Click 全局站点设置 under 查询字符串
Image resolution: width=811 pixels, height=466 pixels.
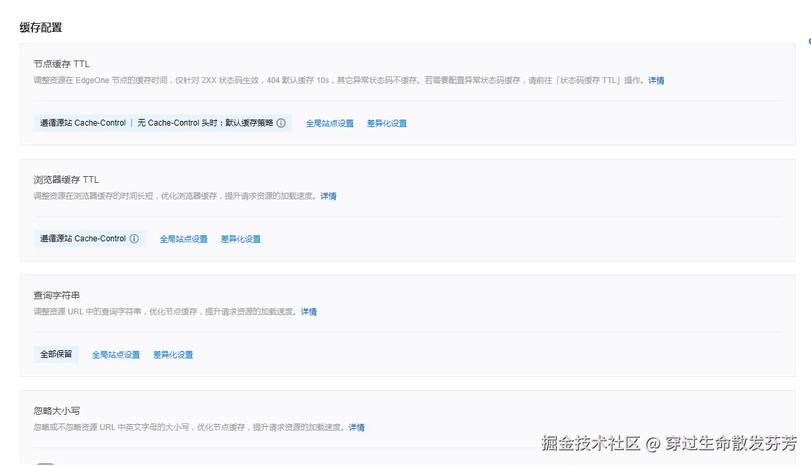click(116, 354)
